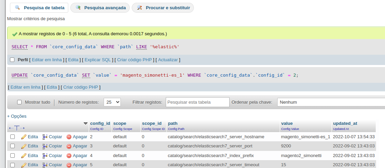This screenshot has width=385, height=168.
Task: Click Copiar icon for config_id 3 row
Action: click(x=45, y=146)
